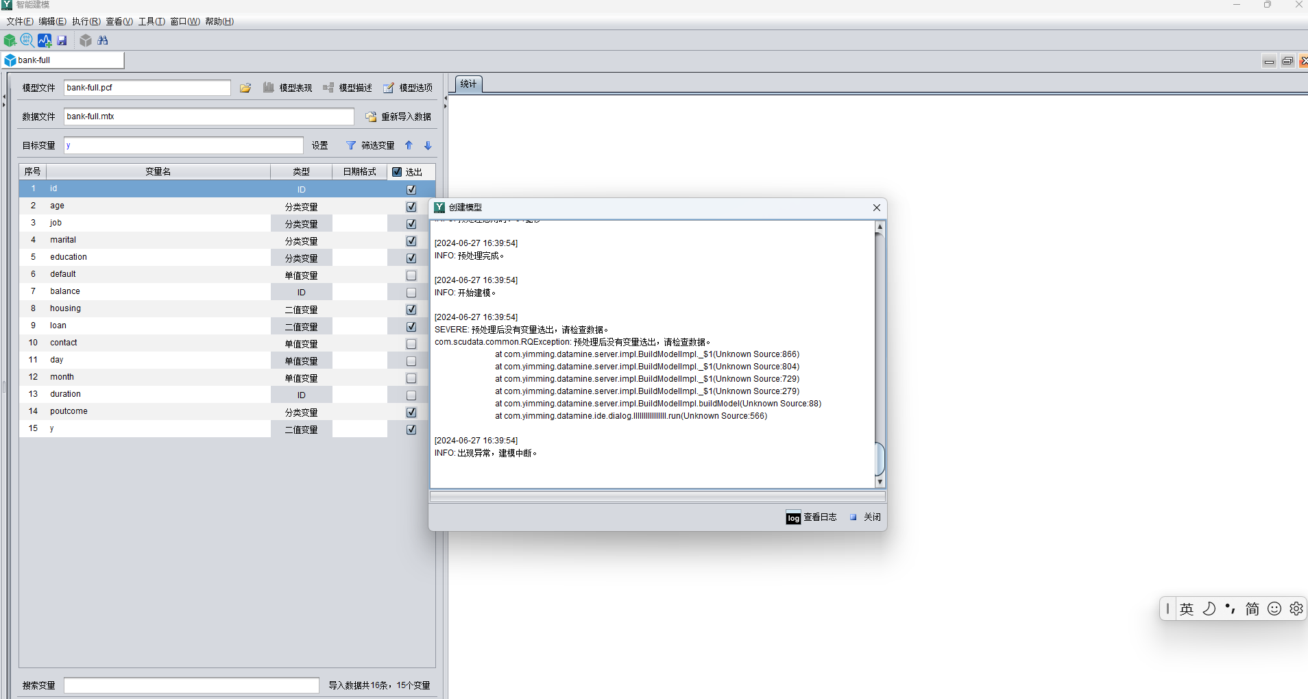Image resolution: width=1308 pixels, height=699 pixels.
Task: Select the bank-full document tab
Action: point(63,60)
